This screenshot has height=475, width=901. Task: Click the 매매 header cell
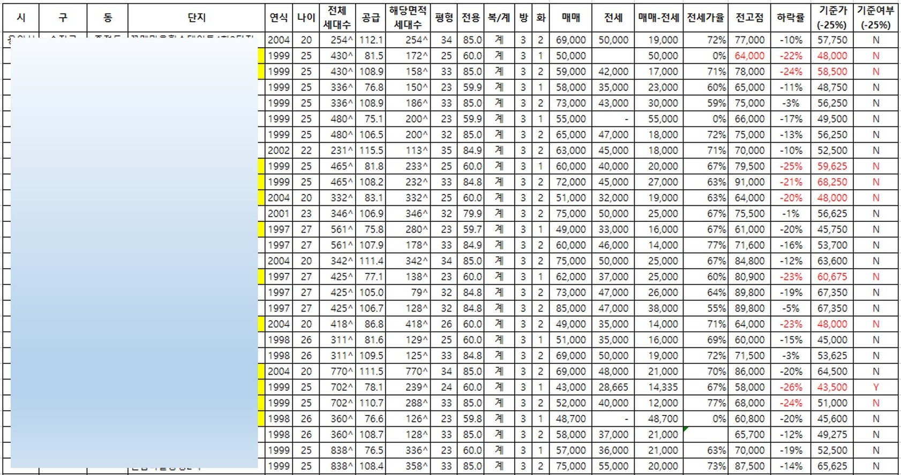tap(571, 18)
